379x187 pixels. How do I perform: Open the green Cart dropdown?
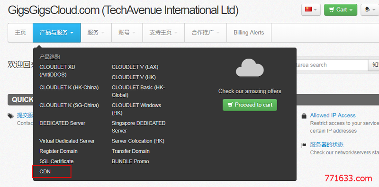341,9
